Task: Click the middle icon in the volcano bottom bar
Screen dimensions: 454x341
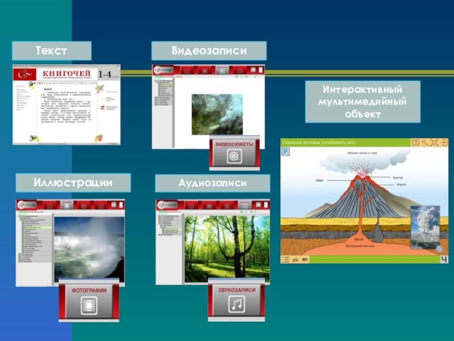Action: pyautogui.click(x=295, y=260)
